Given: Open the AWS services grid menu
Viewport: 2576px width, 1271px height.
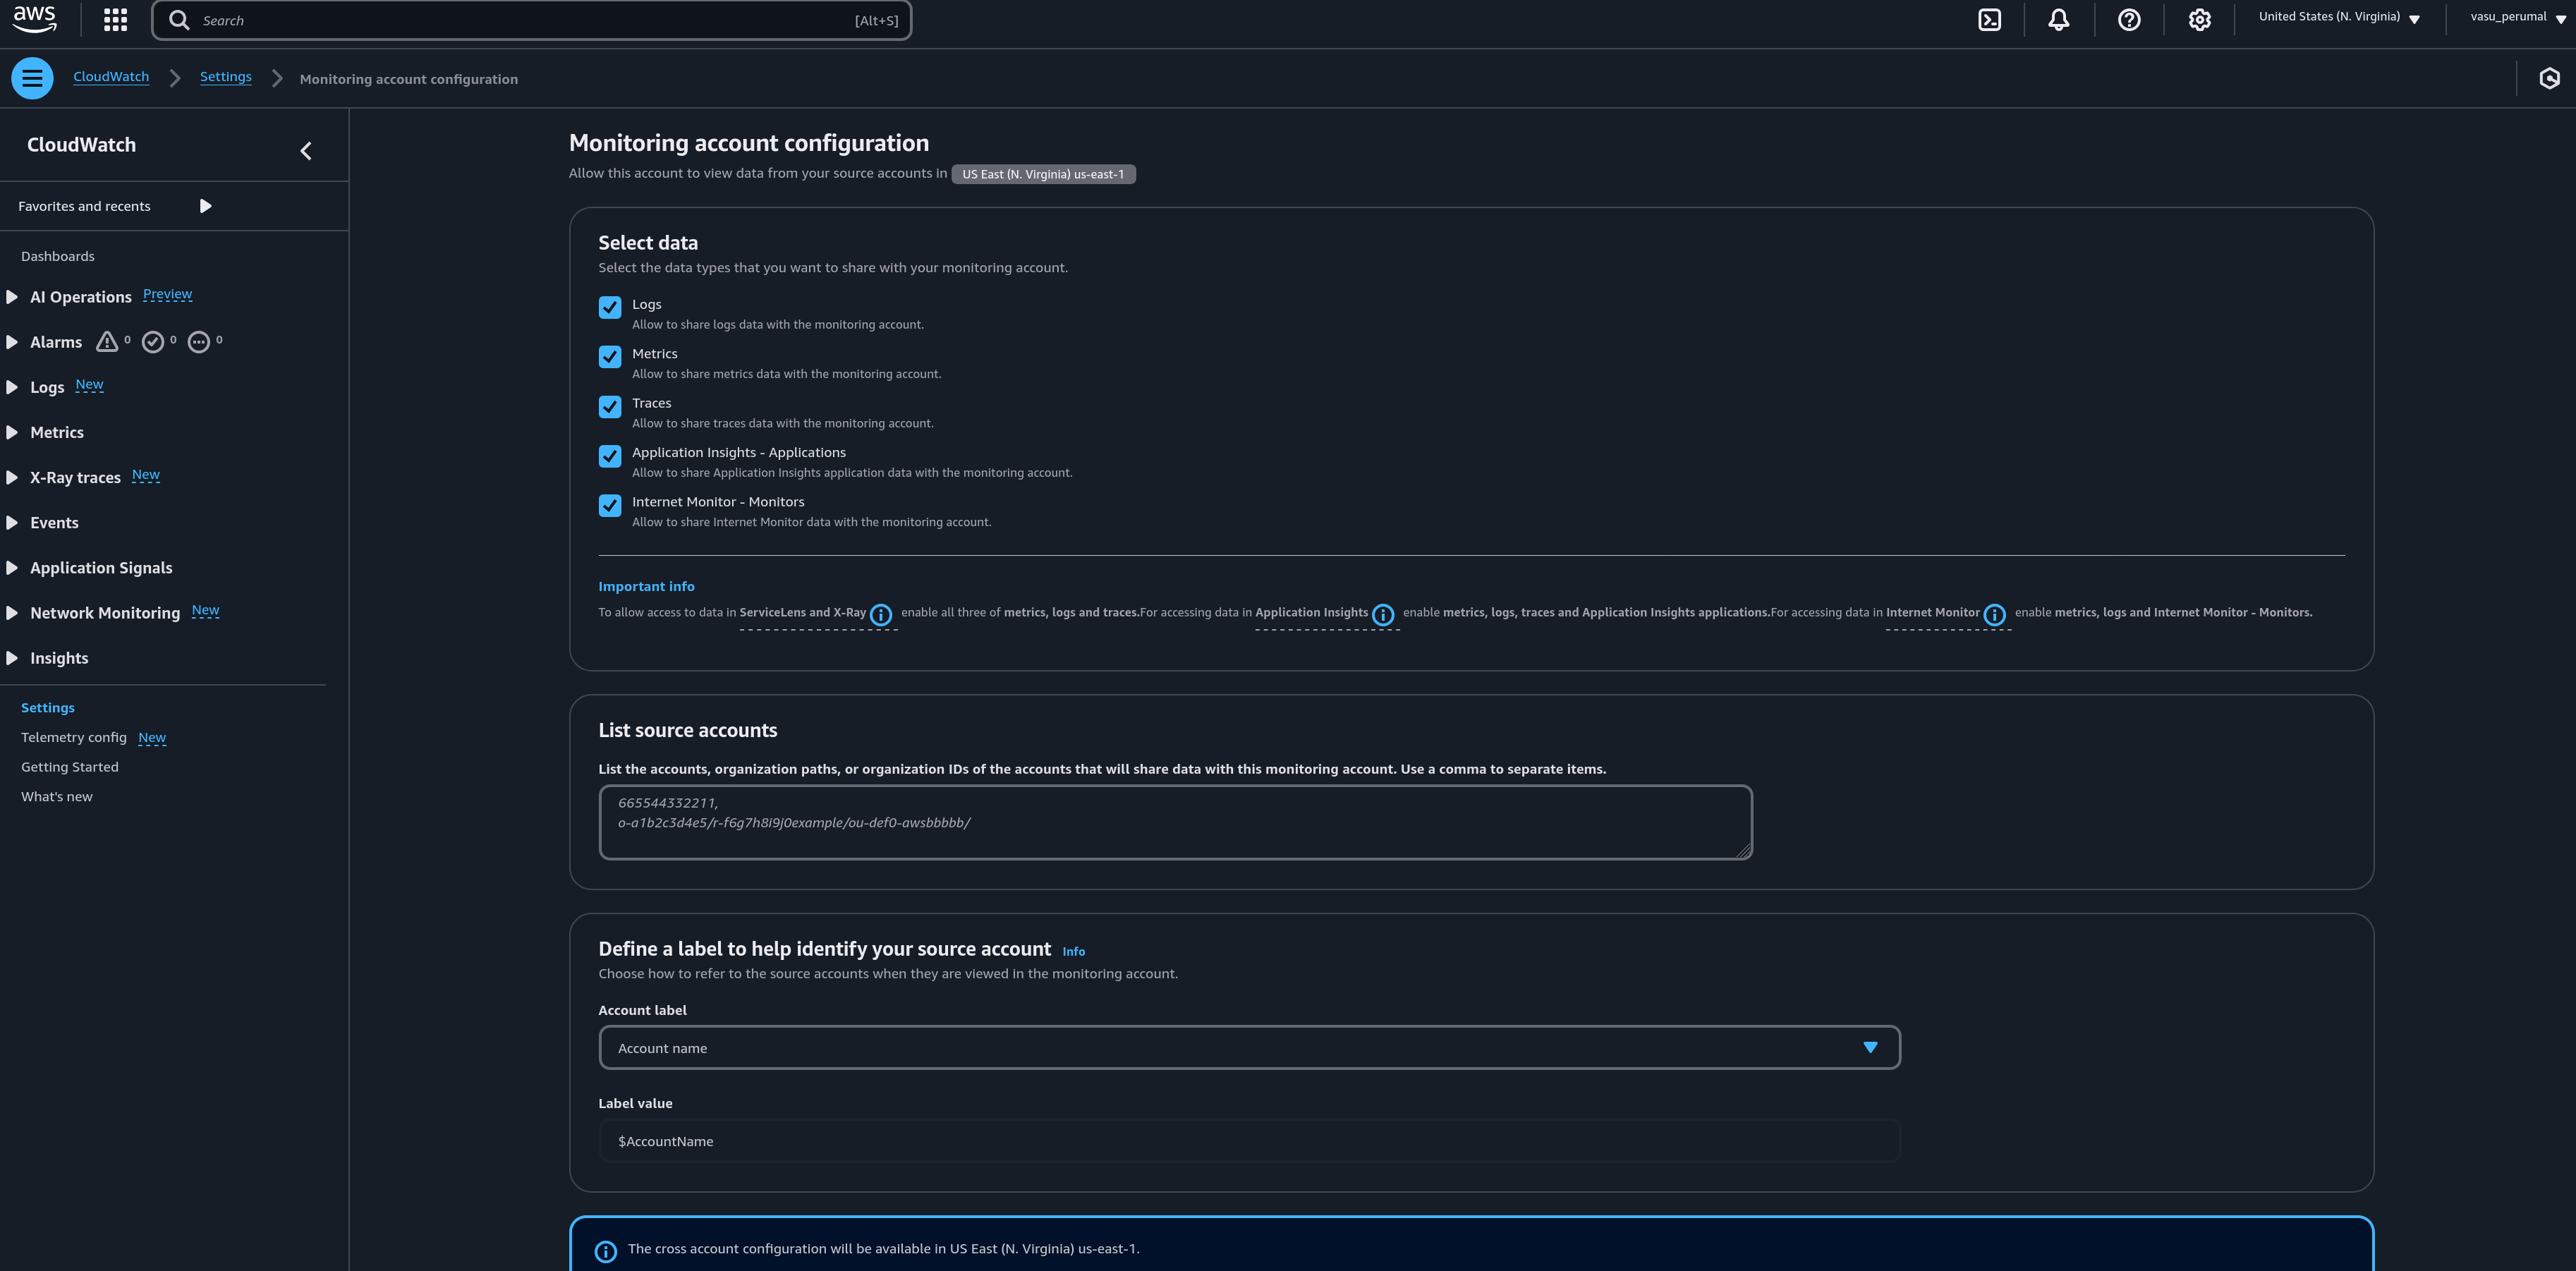Looking at the screenshot, I should pyautogui.click(x=115, y=20).
